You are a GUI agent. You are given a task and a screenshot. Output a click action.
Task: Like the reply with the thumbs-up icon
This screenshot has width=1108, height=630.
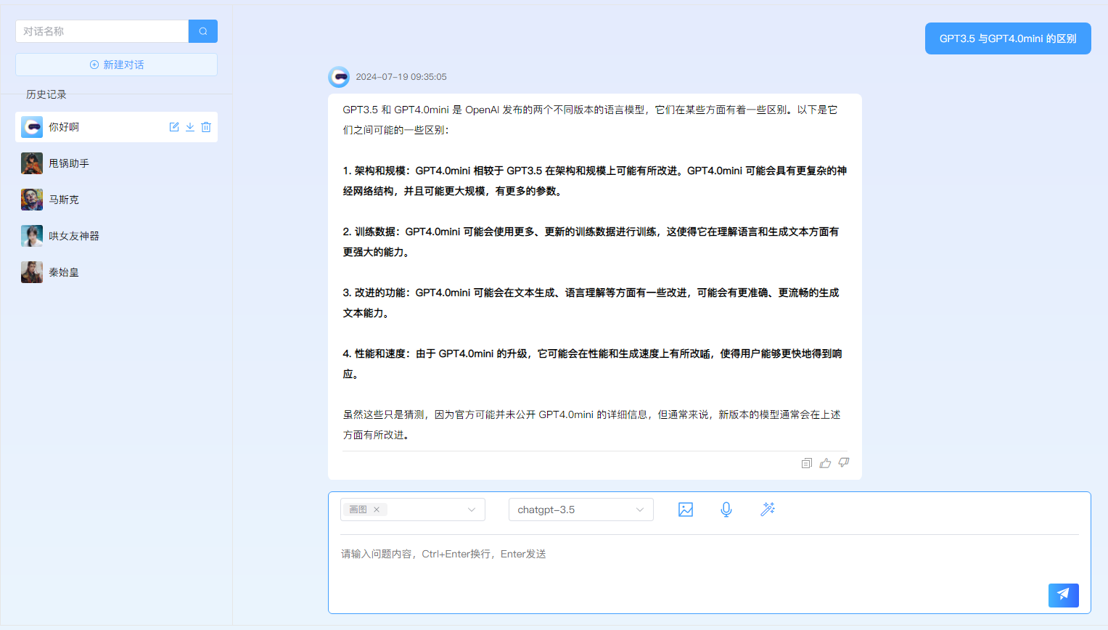point(825,463)
